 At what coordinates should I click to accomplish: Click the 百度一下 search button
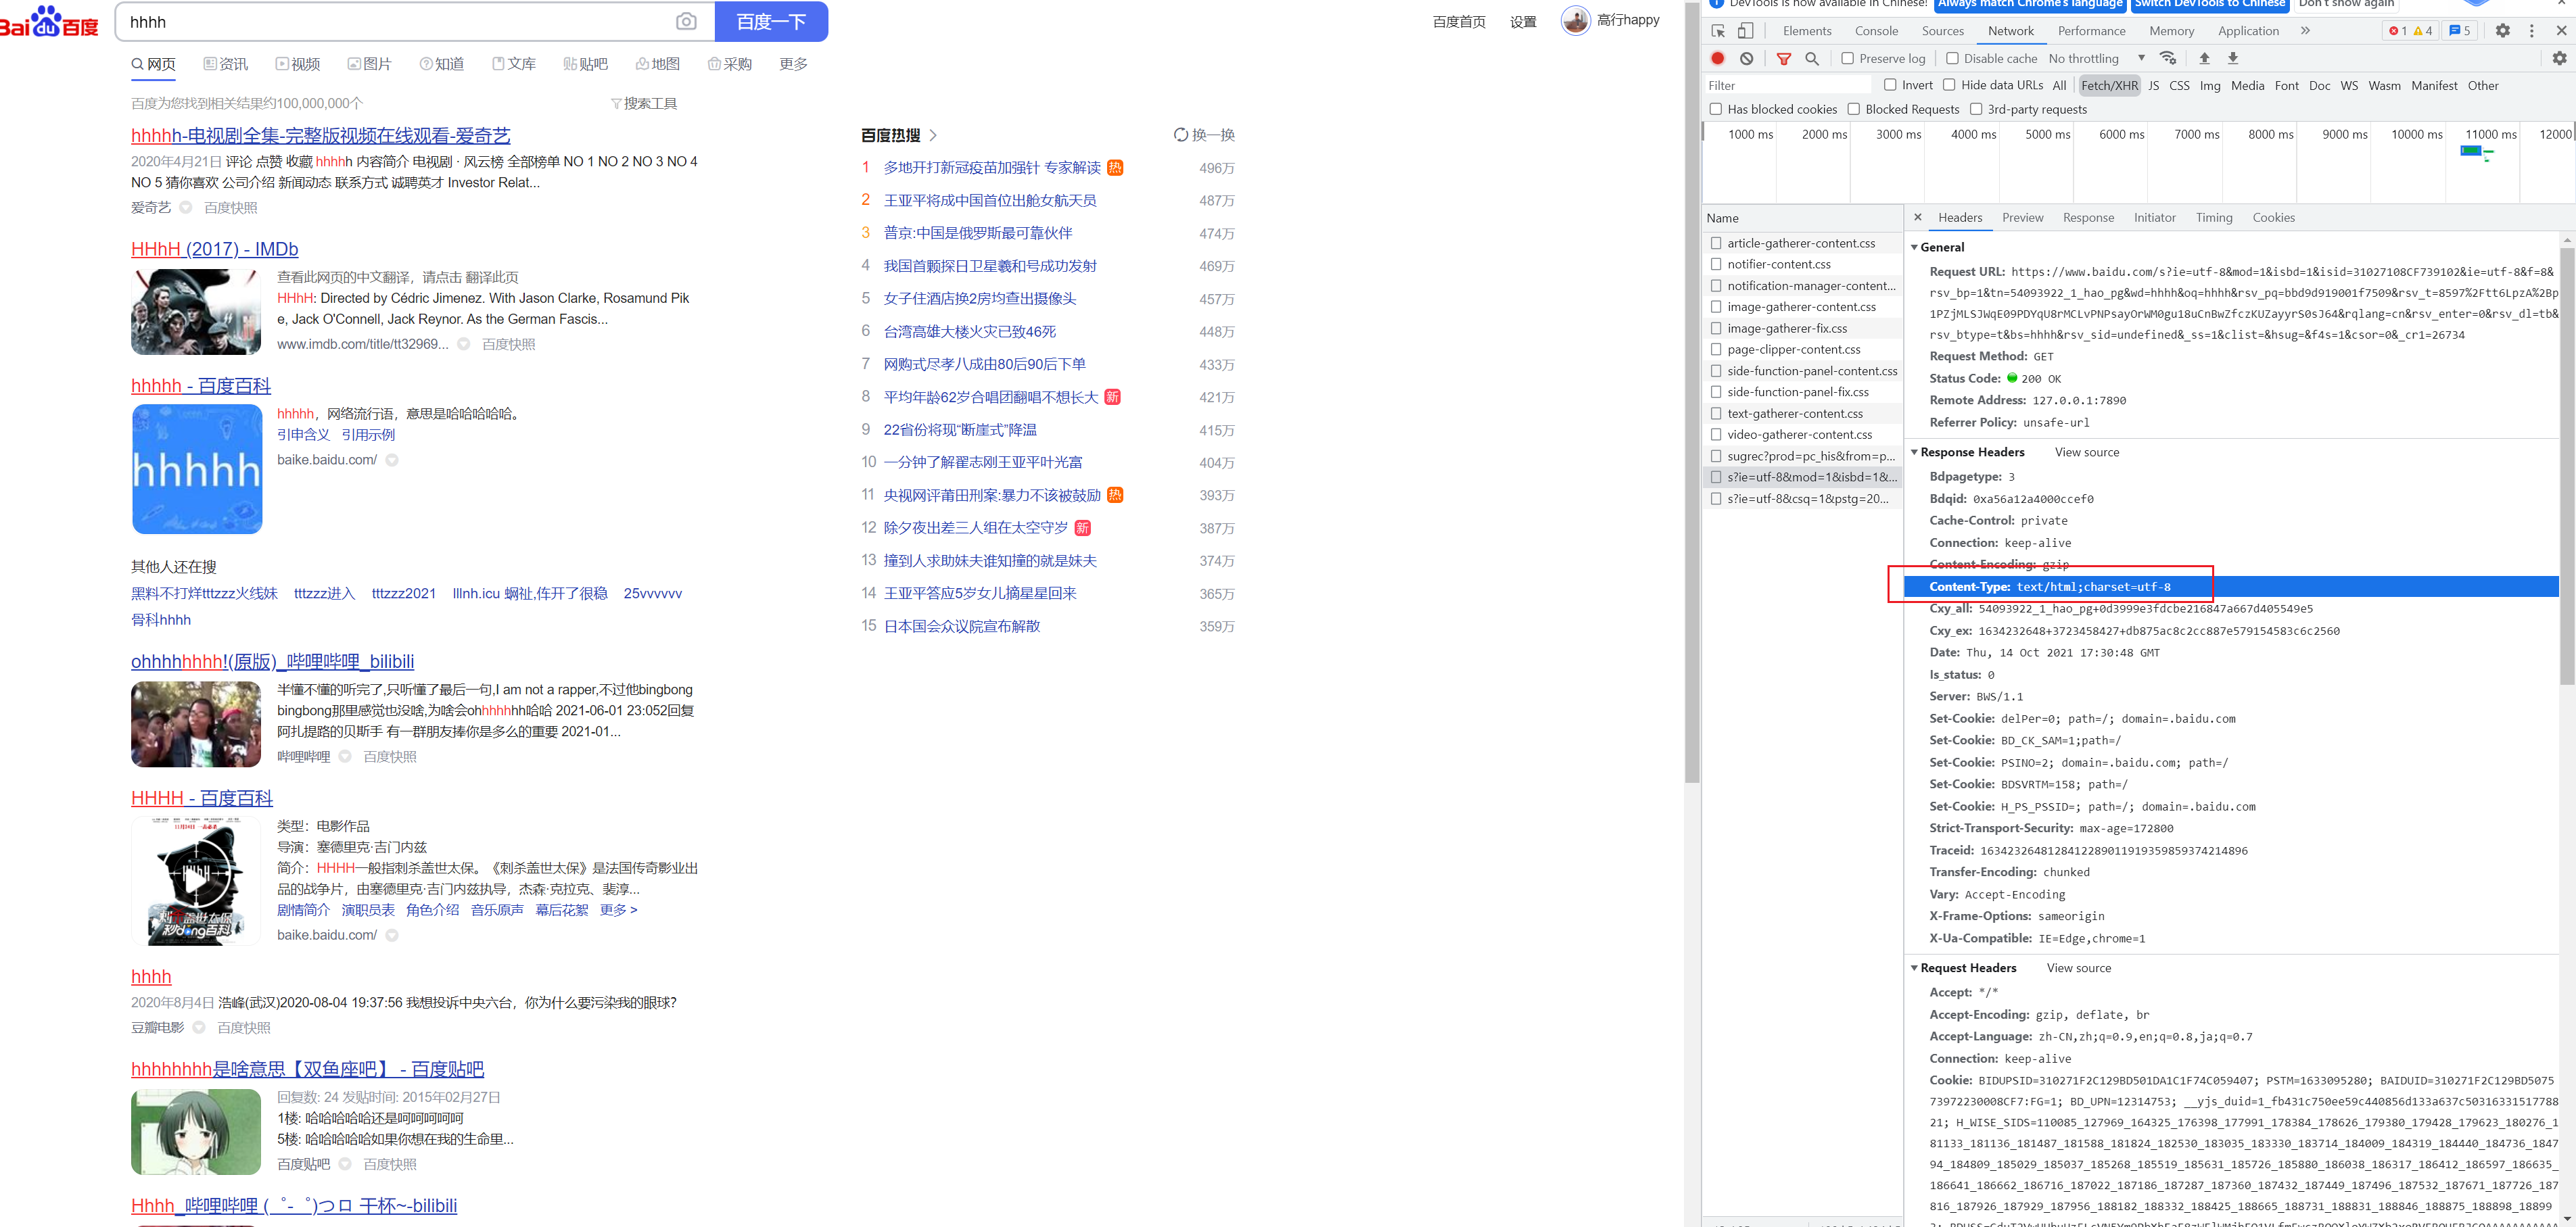tap(771, 21)
